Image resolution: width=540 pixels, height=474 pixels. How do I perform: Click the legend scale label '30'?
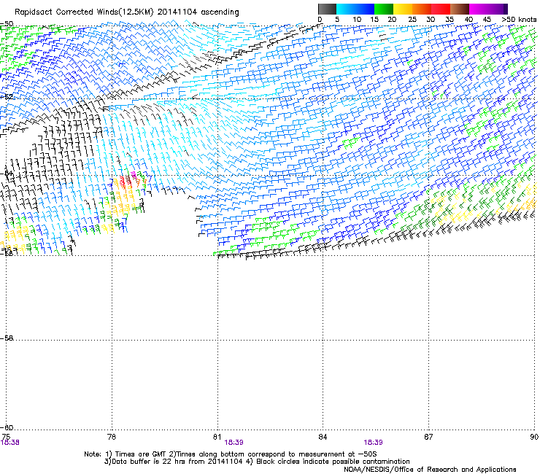click(431, 19)
